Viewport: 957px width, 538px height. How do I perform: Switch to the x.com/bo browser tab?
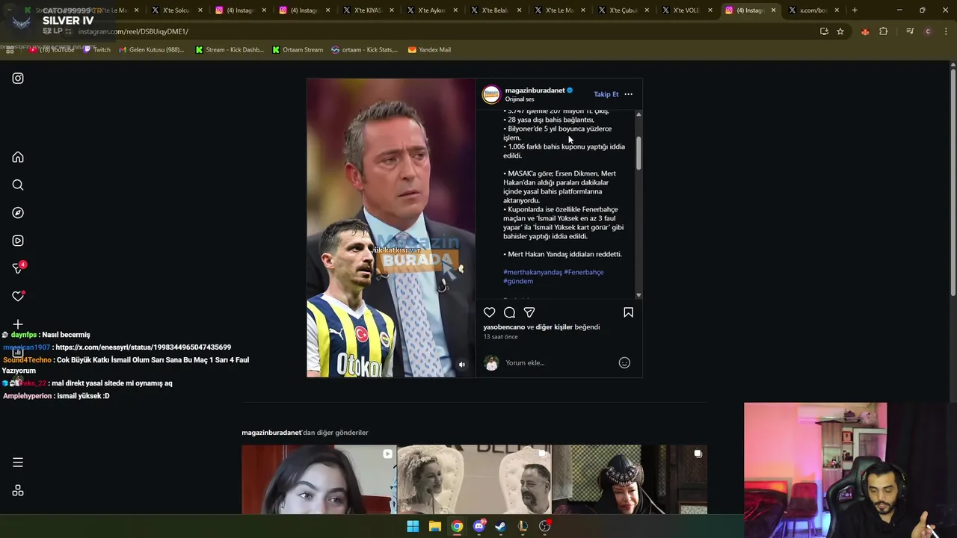(x=813, y=10)
